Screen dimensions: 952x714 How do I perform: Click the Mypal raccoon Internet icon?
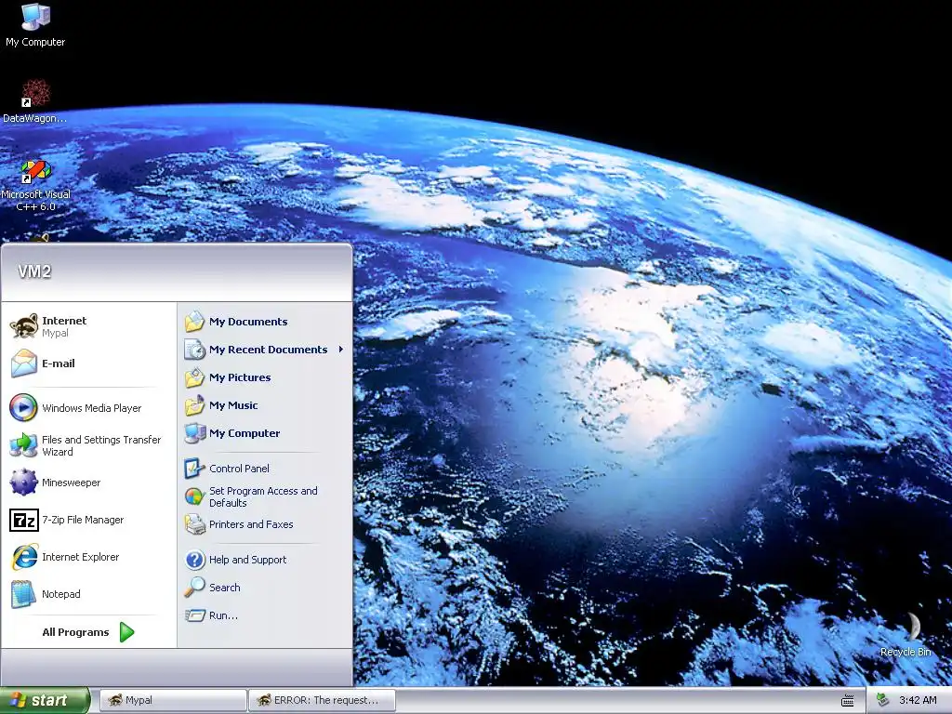[x=23, y=326]
